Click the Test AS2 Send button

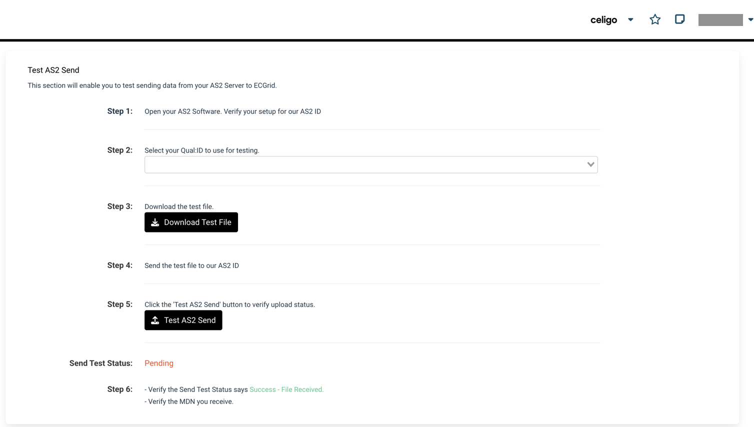(x=183, y=320)
